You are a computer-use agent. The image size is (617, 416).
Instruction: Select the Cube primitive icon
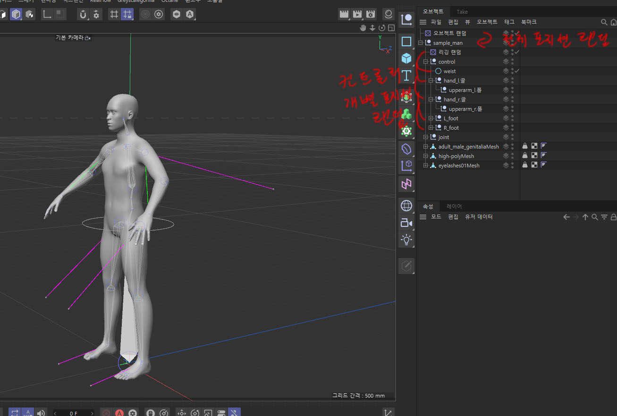[406, 58]
